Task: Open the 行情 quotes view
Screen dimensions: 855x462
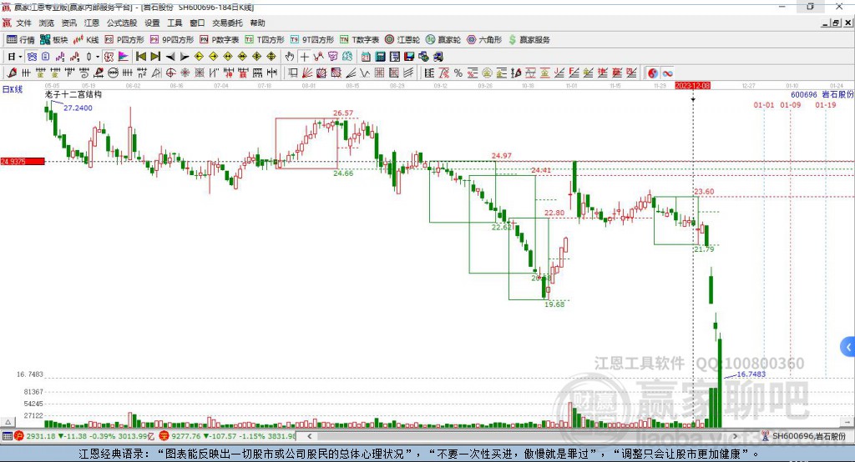Action: click(x=20, y=40)
